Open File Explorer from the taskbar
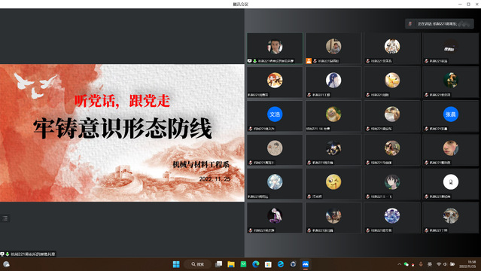 231,264
